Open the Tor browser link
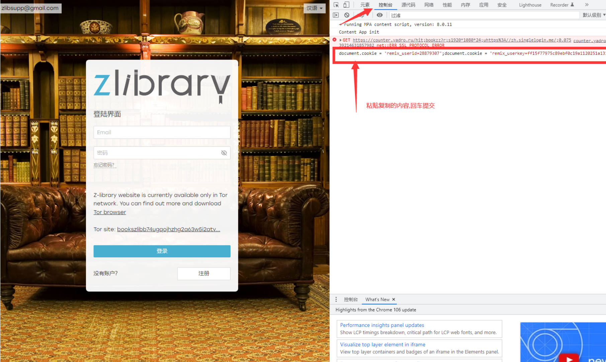Screen dimensions: 606x362 (109, 212)
